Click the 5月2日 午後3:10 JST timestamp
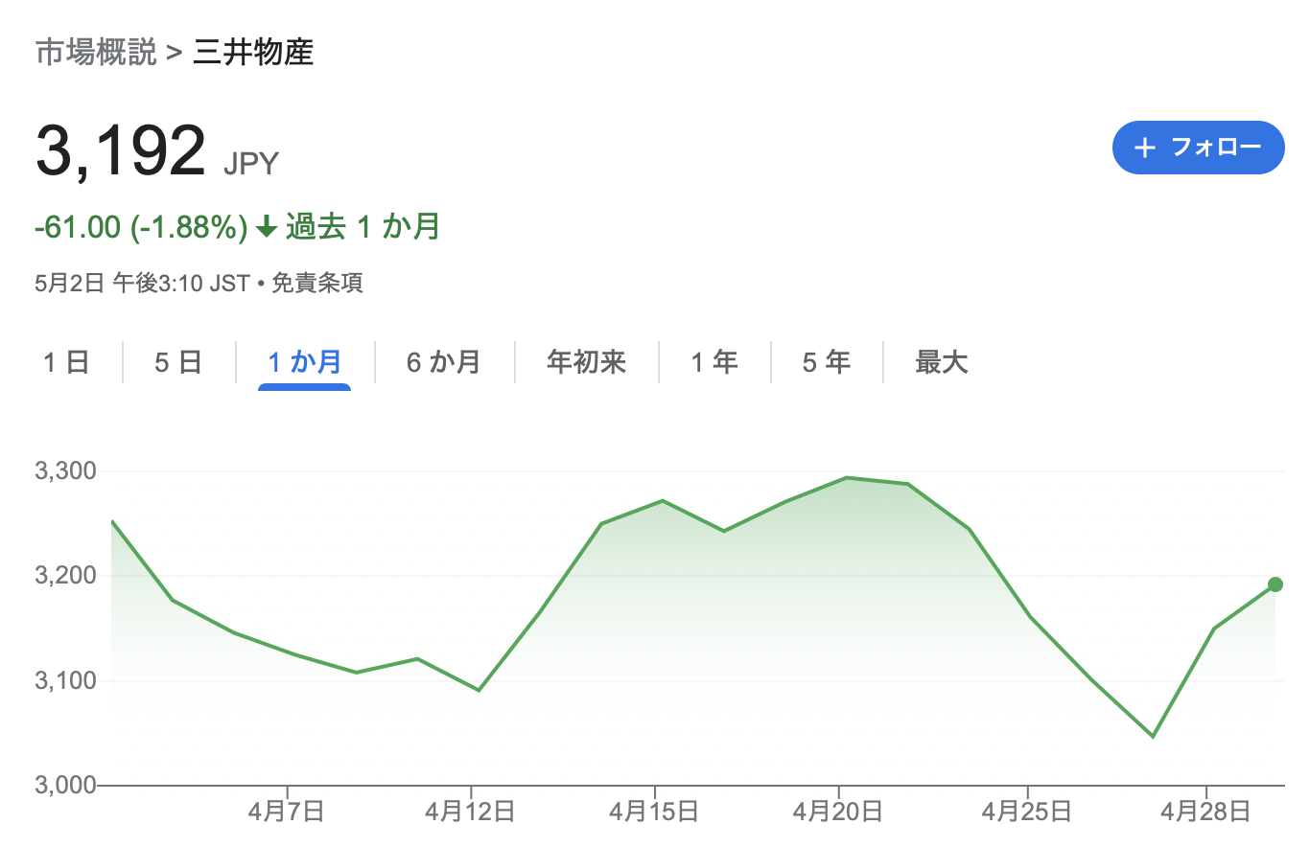 142,284
